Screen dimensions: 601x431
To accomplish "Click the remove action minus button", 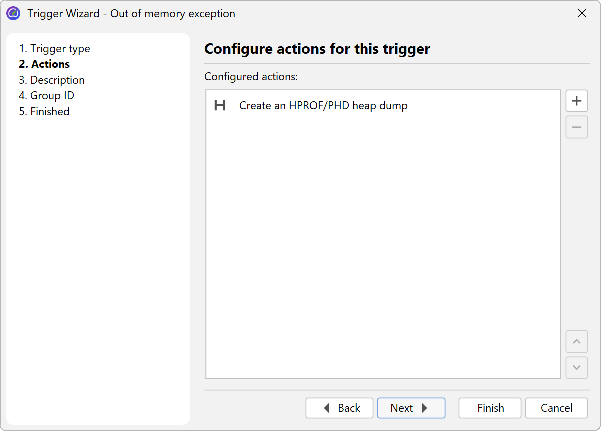I will pyautogui.click(x=576, y=127).
